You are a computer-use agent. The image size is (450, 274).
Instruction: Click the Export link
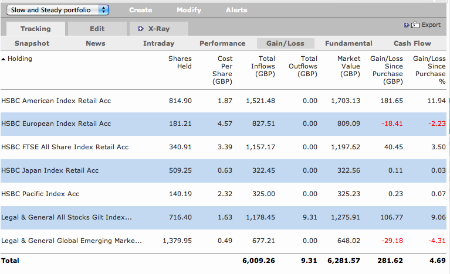tap(431, 25)
